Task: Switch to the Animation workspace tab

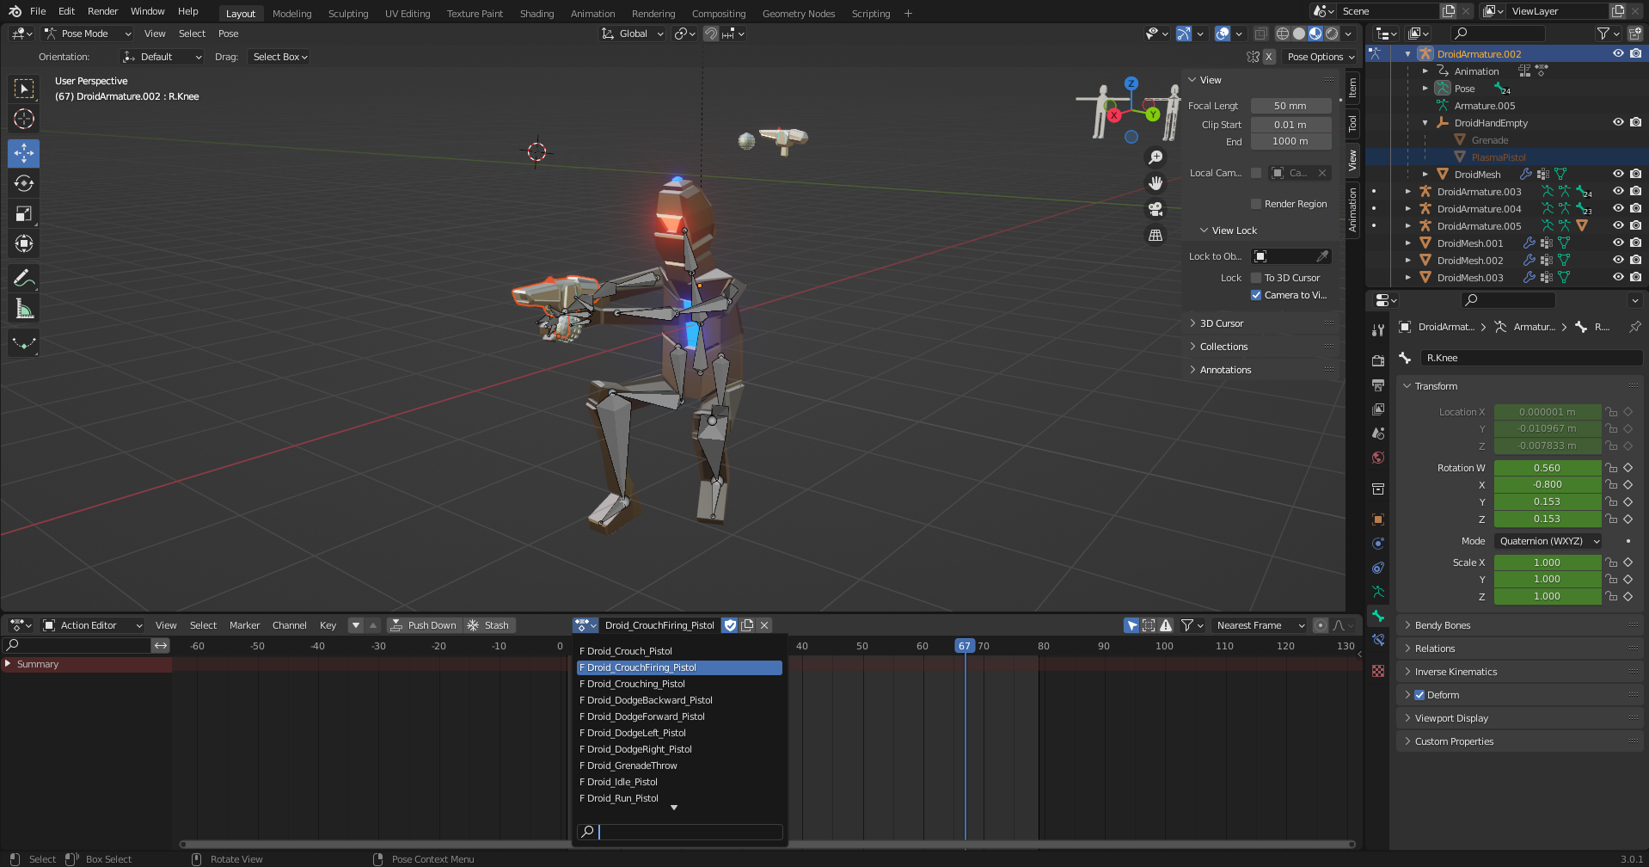Action: pyautogui.click(x=592, y=14)
